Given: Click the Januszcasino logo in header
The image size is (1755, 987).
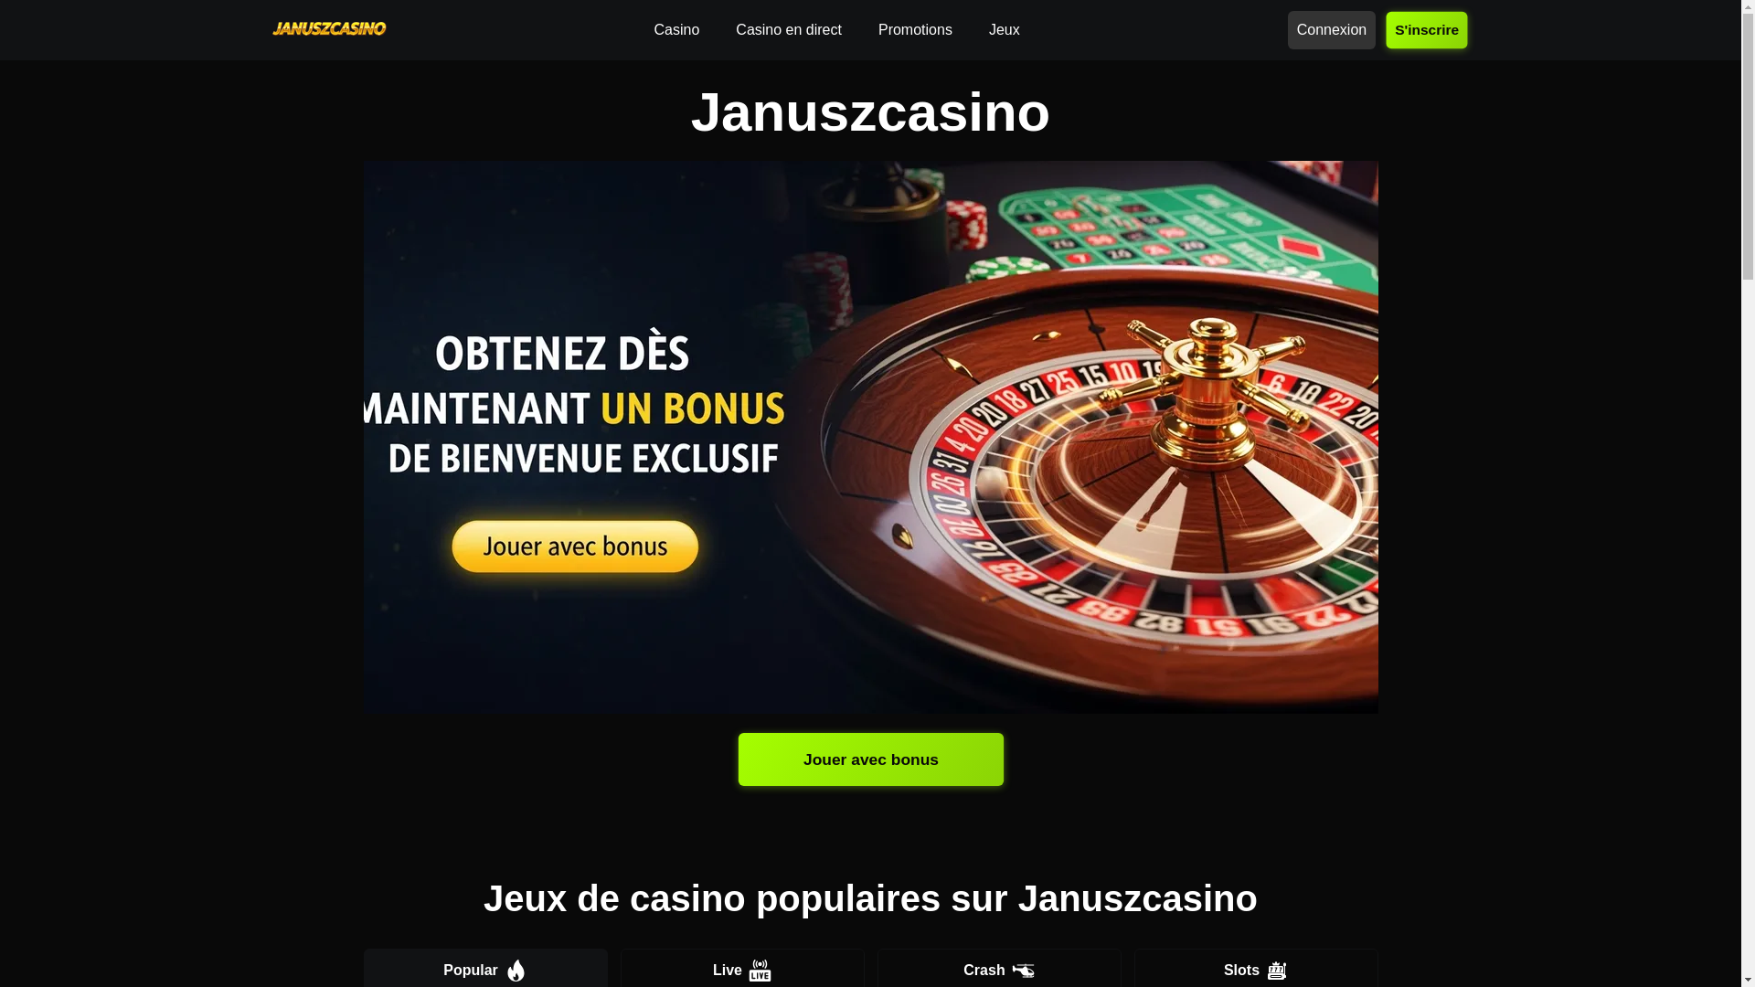Looking at the screenshot, I should [x=329, y=29].
